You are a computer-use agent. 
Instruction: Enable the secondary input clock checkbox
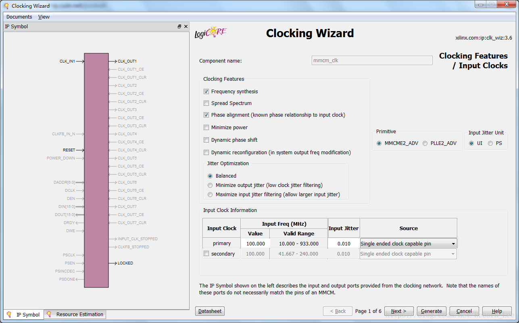206,254
